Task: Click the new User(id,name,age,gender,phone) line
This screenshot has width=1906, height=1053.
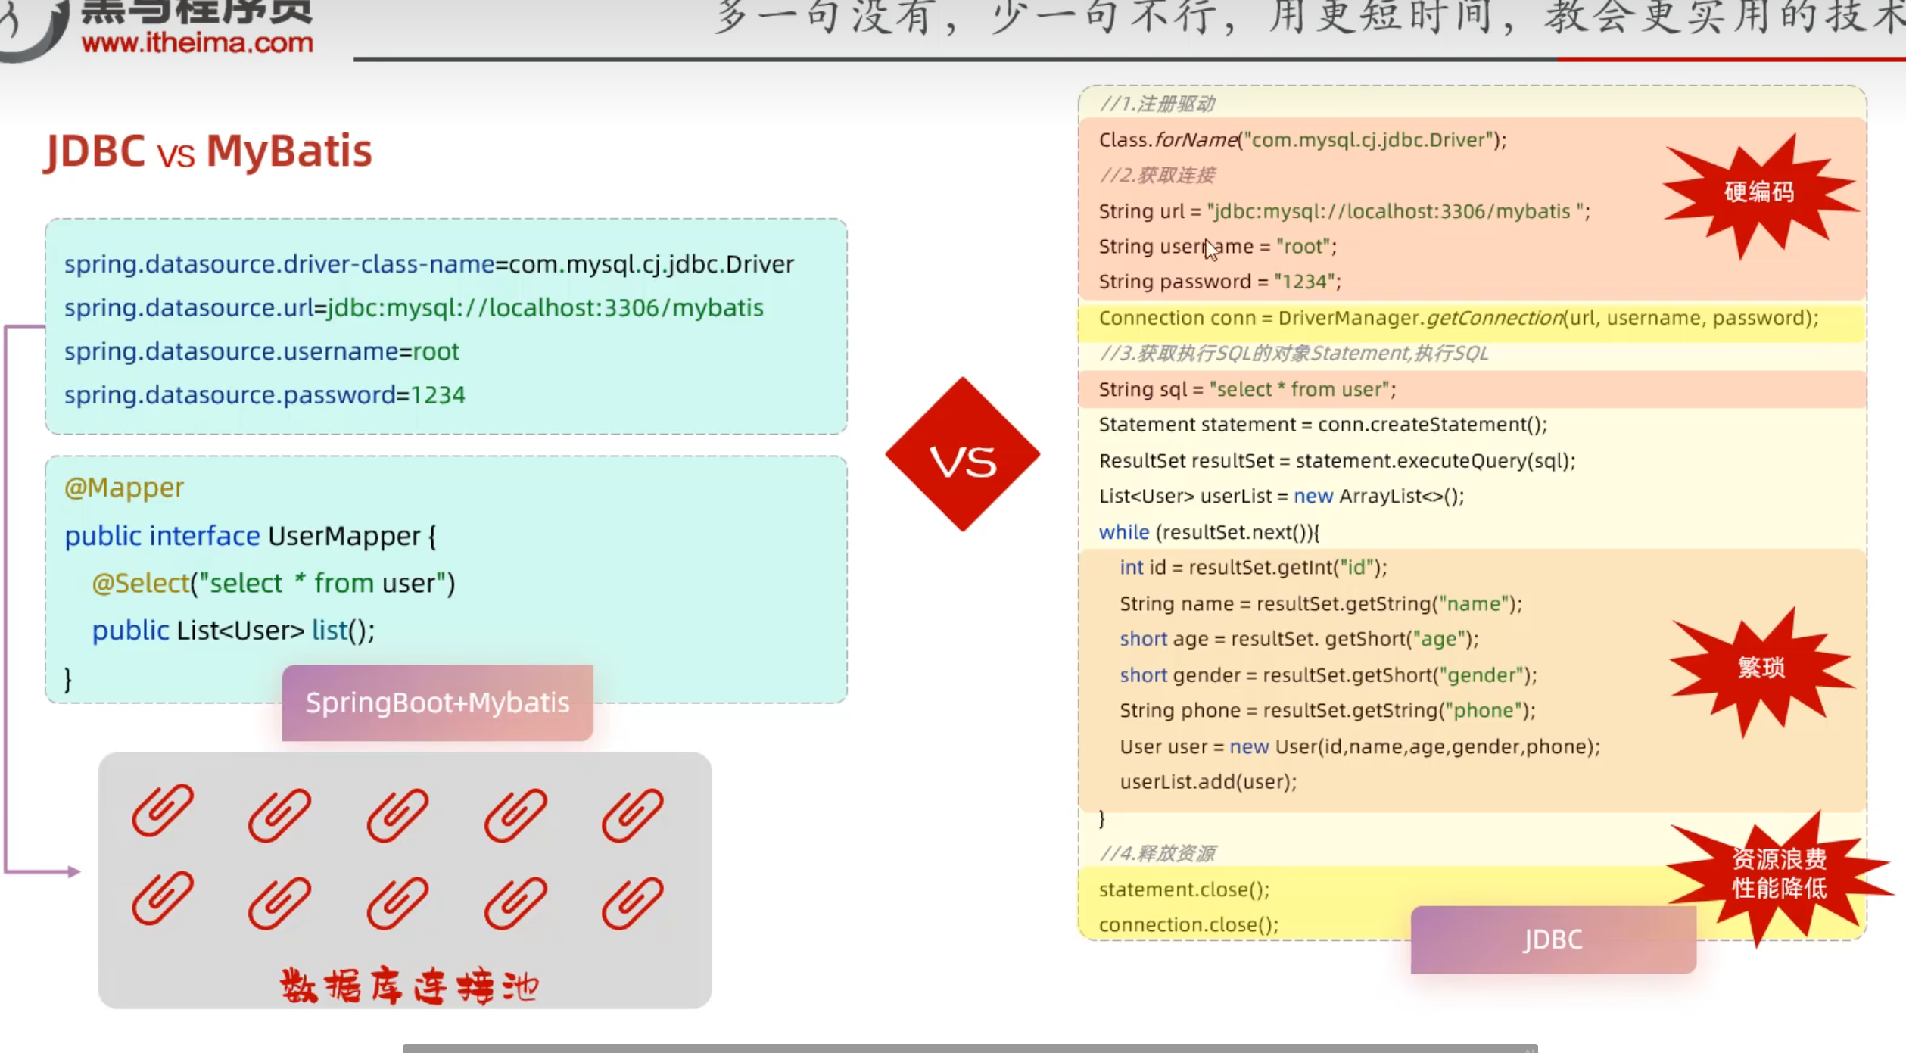Action: coord(1360,747)
